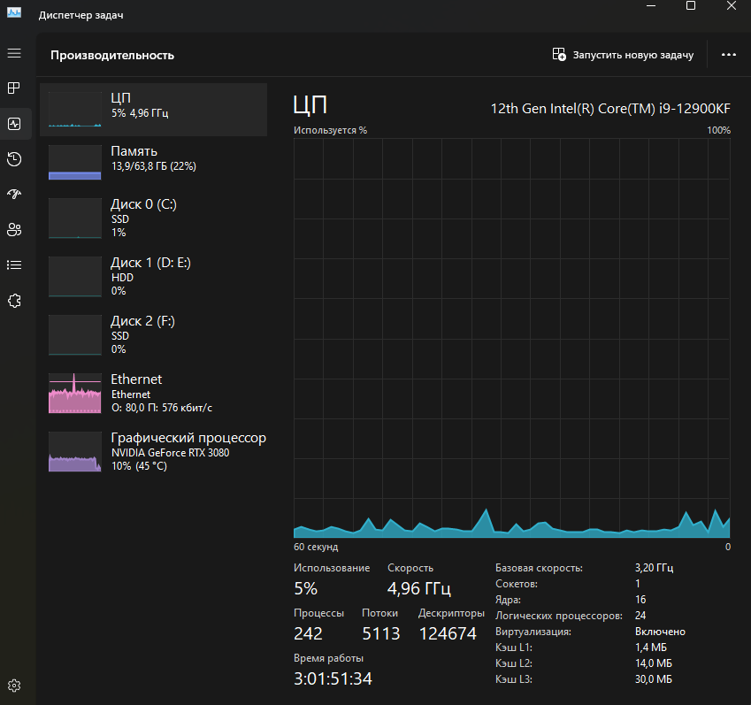The width and height of the screenshot is (751, 705).
Task: Select the Performance page icon in sidebar
Action: [14, 124]
